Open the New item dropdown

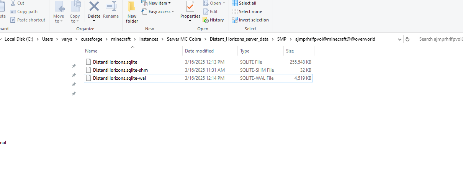[156, 3]
